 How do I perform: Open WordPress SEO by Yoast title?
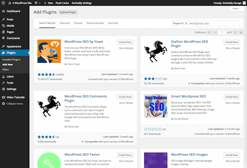pos(83,42)
